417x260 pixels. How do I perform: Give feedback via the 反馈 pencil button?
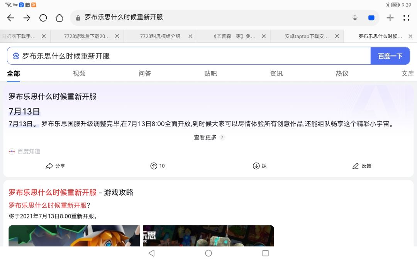pyautogui.click(x=362, y=166)
